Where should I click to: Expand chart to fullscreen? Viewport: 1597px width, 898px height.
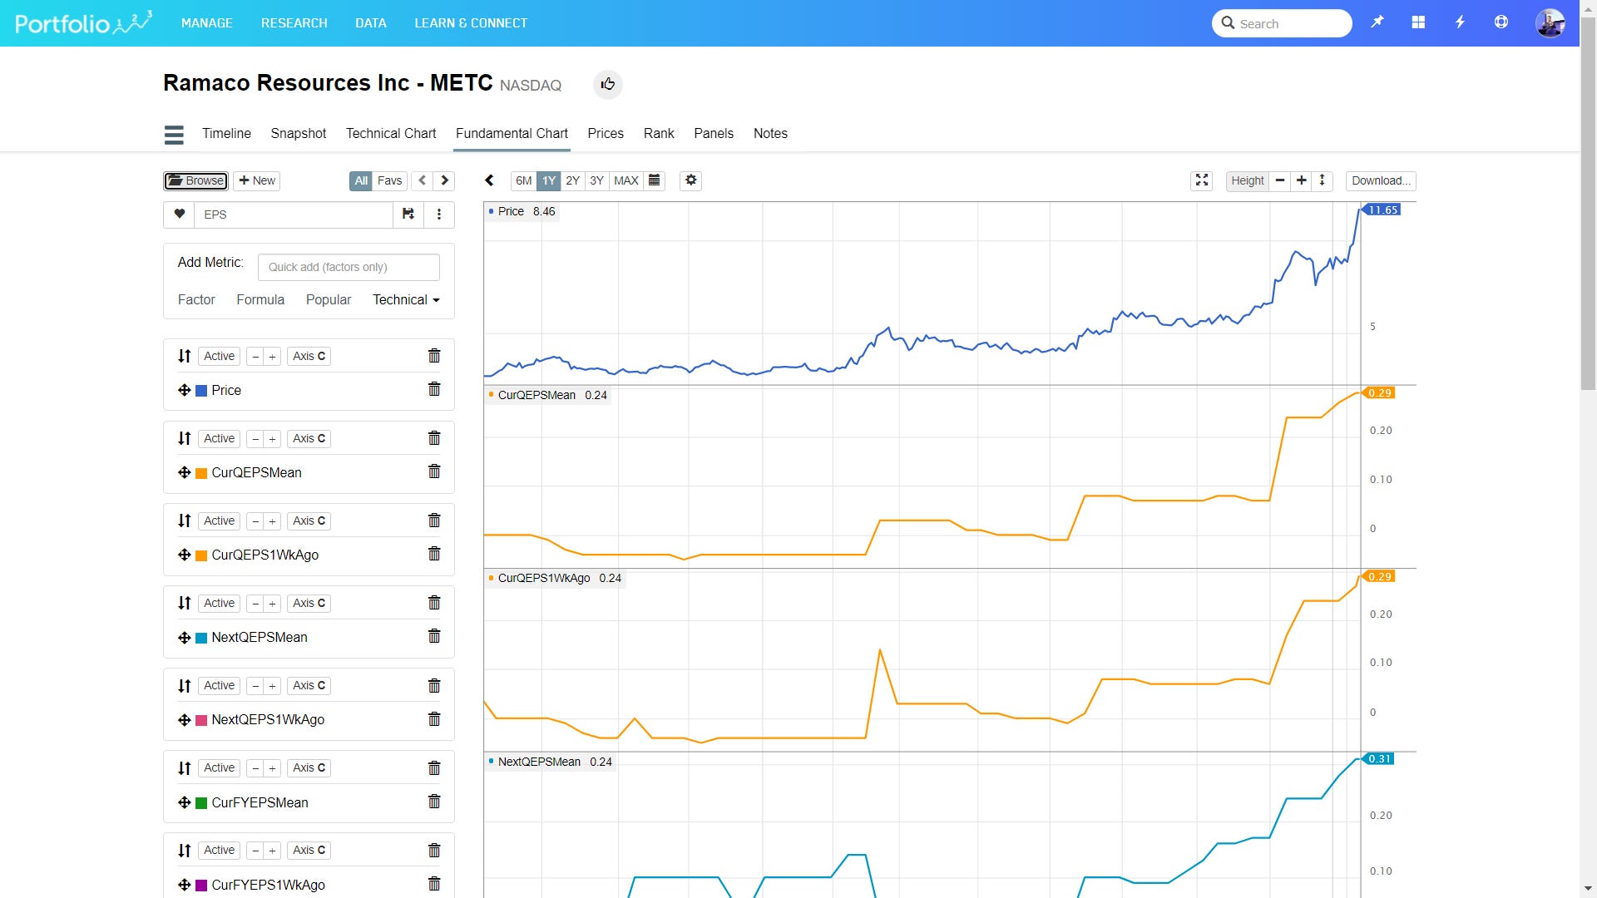[x=1202, y=180]
